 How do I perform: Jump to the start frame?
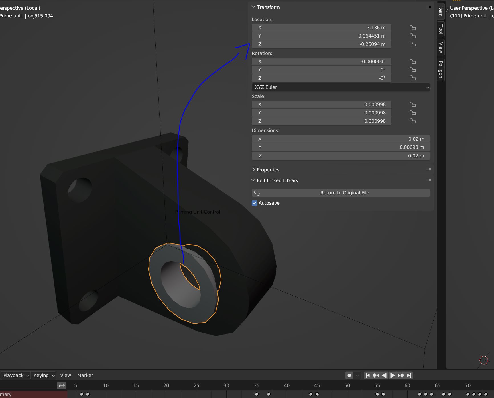pyautogui.click(x=368, y=376)
